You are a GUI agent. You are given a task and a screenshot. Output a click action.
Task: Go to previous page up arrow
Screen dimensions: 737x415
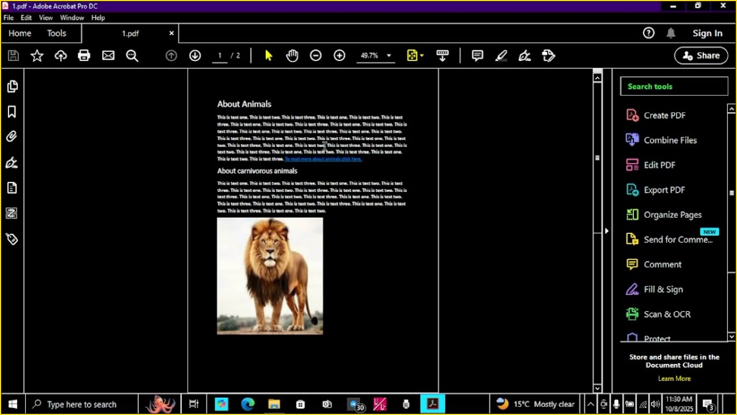pyautogui.click(x=171, y=56)
